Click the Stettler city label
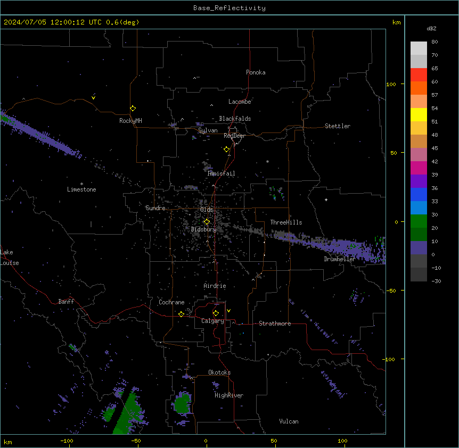Screen dimensions: 459x448 coord(337,126)
